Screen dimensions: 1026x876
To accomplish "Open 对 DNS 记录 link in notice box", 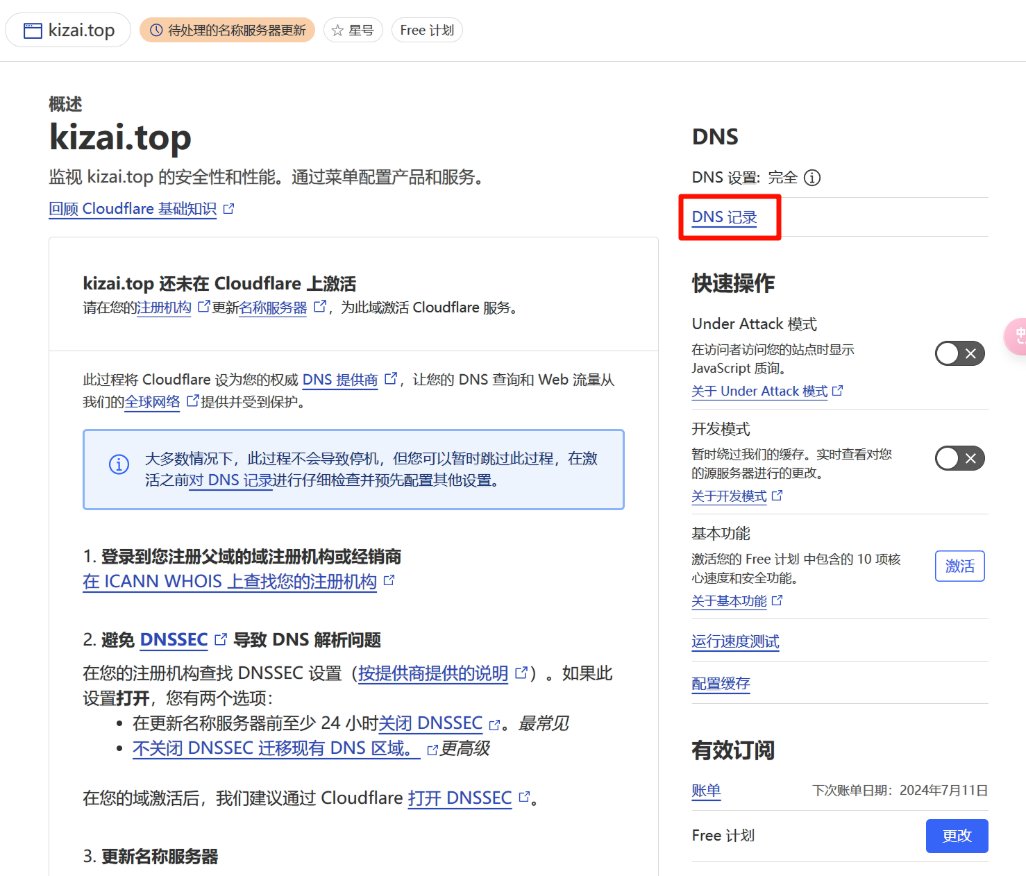I will 230,480.
